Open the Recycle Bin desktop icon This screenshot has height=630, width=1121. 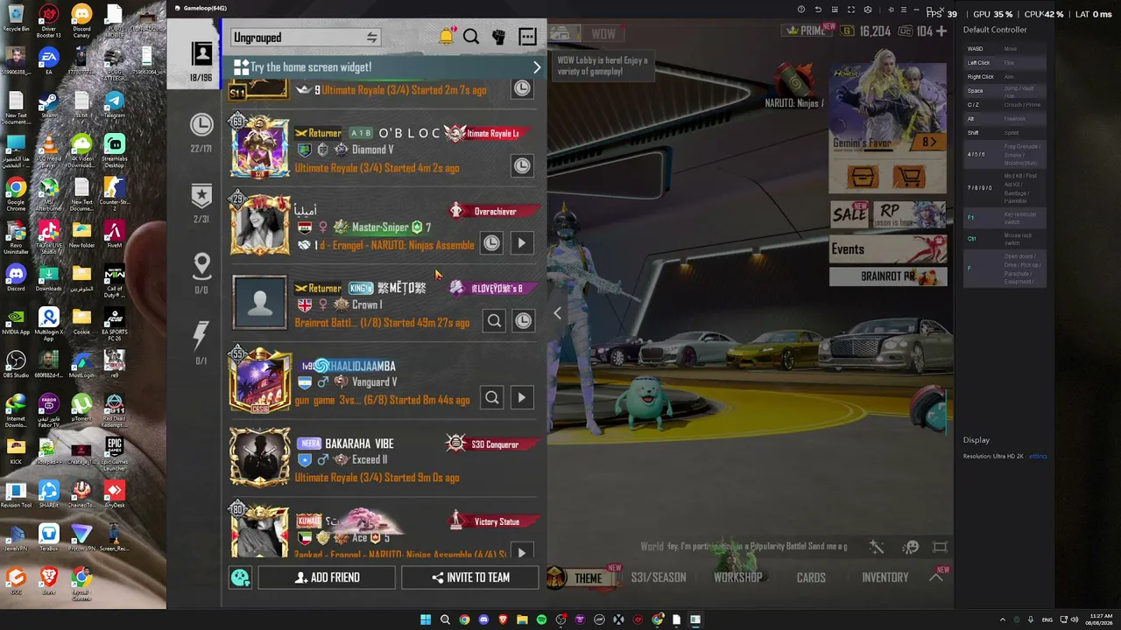click(16, 18)
